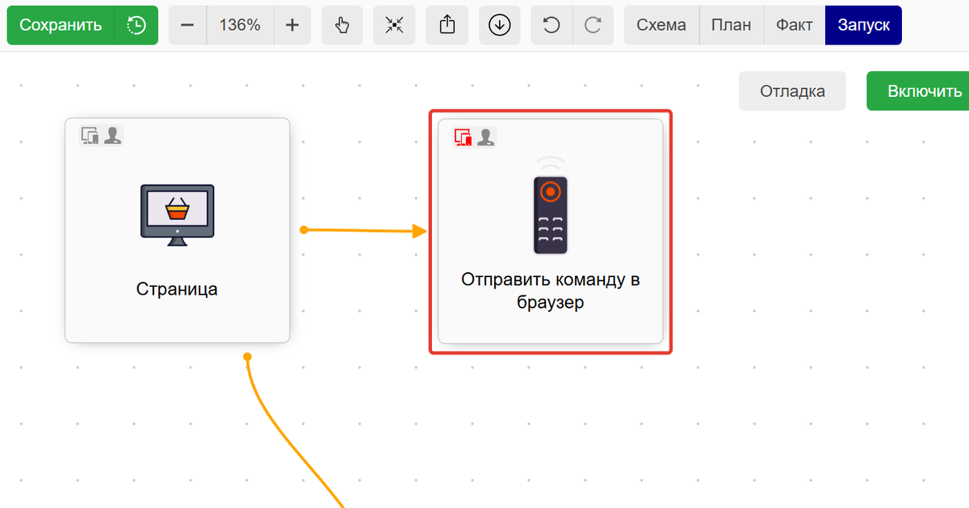Select the Запуск tab
Screen dimensions: 969x508
863,25
